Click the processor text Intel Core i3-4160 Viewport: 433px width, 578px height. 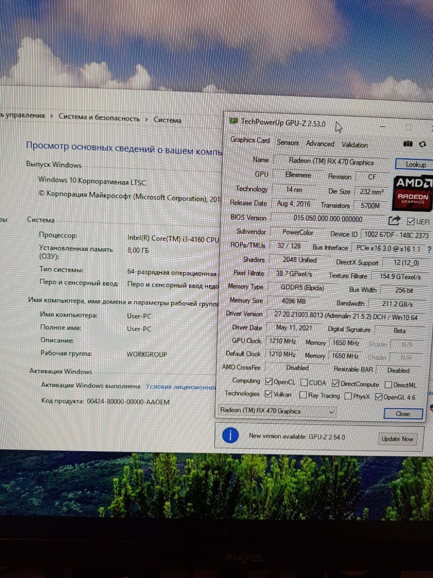tap(173, 239)
